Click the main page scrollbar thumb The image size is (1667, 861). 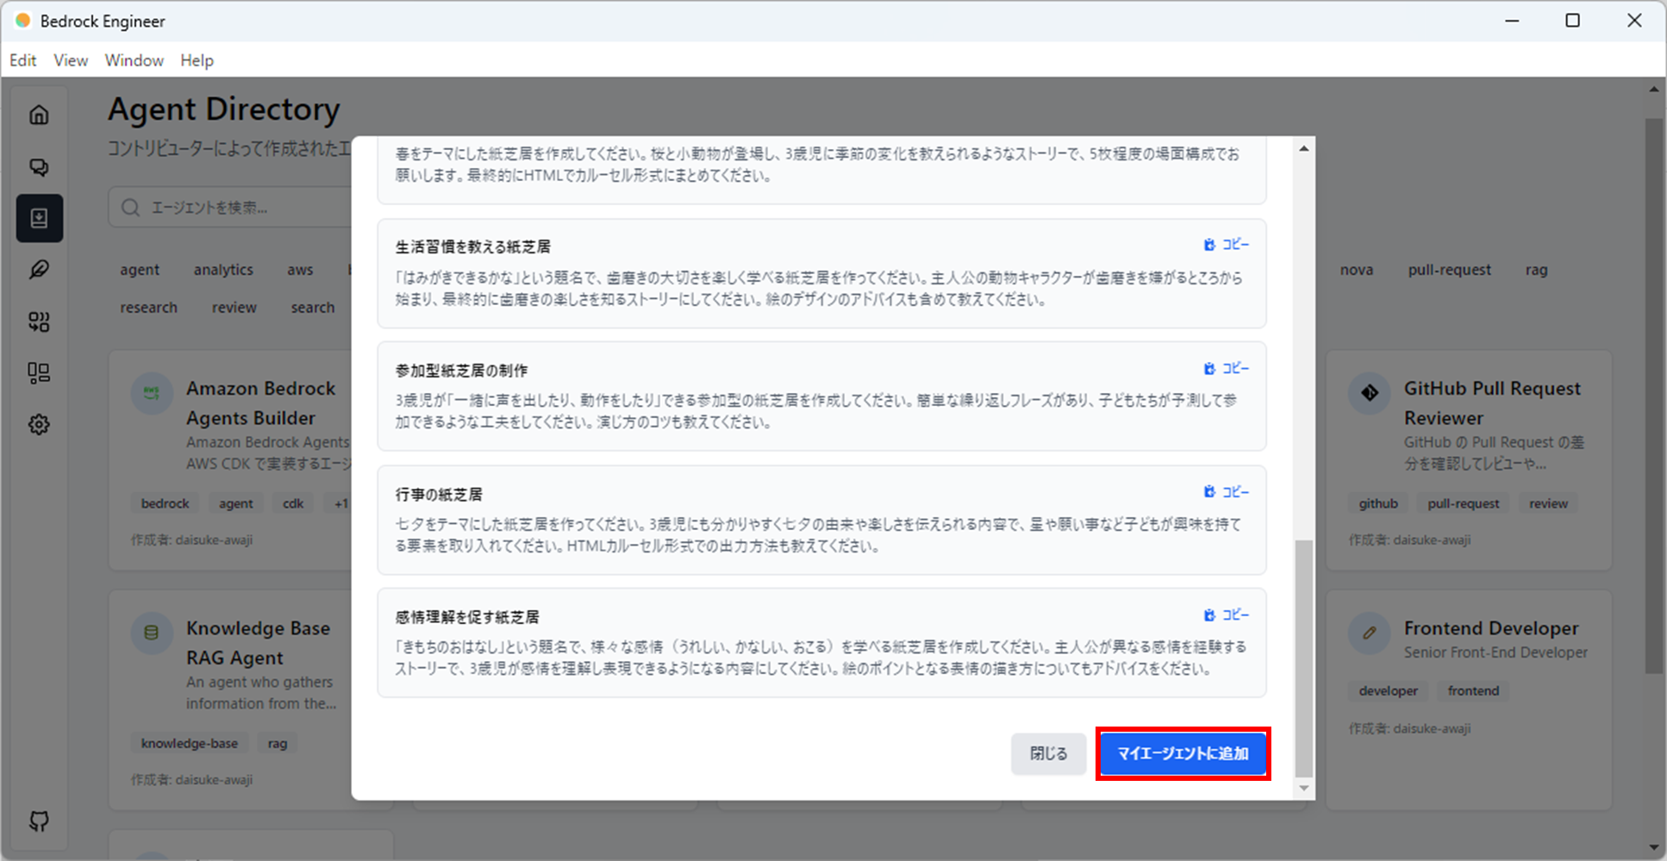(x=1654, y=396)
